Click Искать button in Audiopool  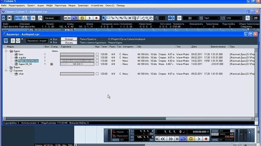(69, 43)
